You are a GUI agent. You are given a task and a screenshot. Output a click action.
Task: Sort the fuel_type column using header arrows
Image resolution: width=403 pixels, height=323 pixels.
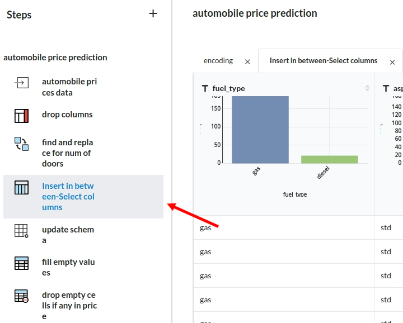[367, 88]
